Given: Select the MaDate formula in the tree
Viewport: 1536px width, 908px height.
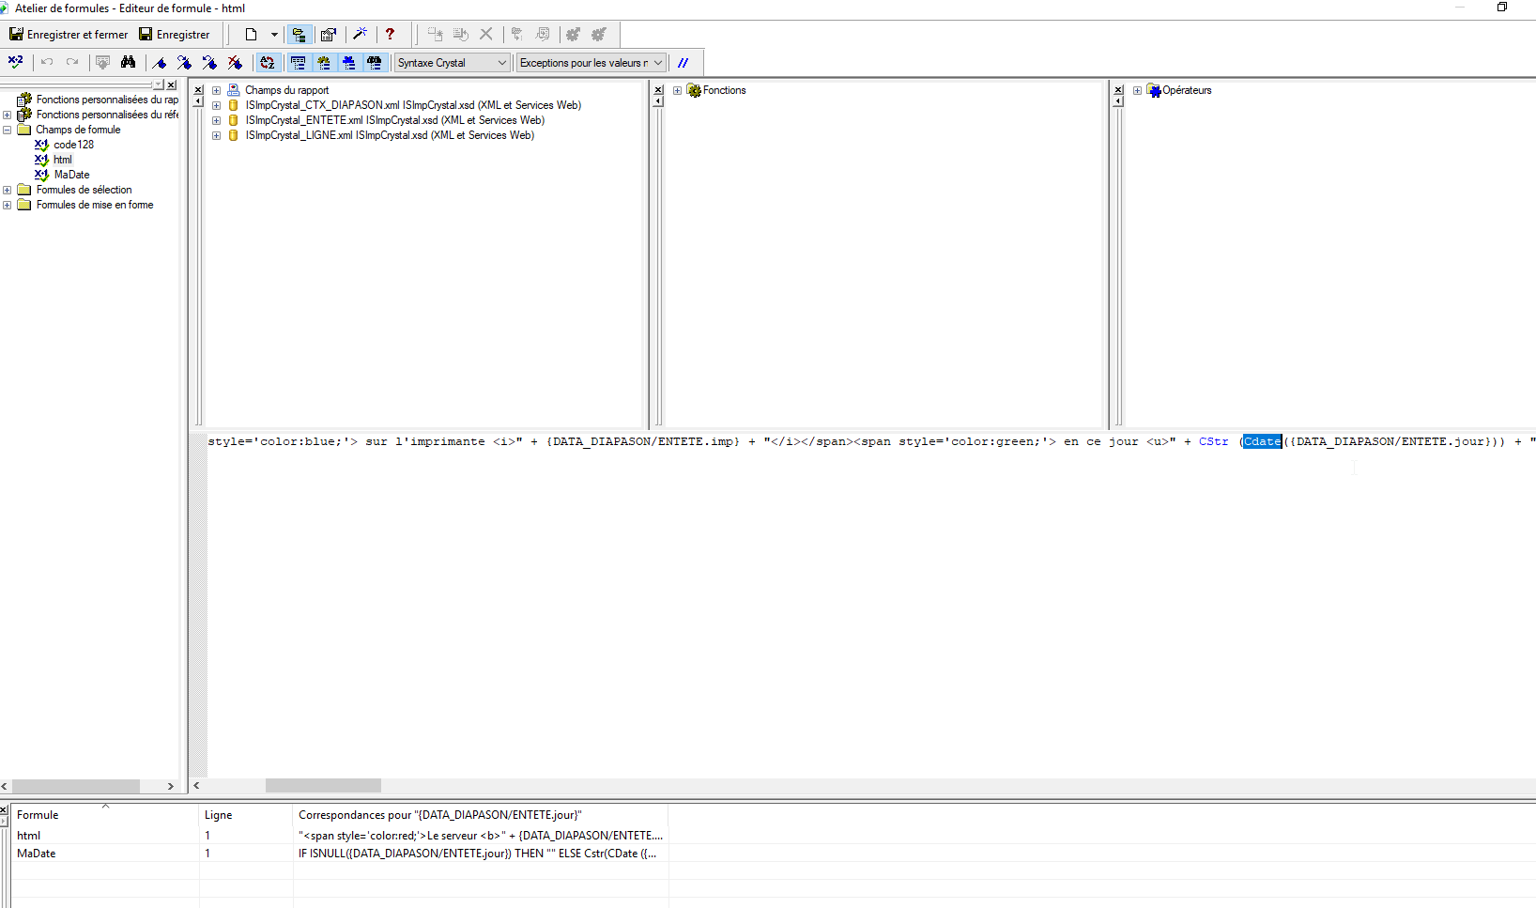Looking at the screenshot, I should 69,175.
